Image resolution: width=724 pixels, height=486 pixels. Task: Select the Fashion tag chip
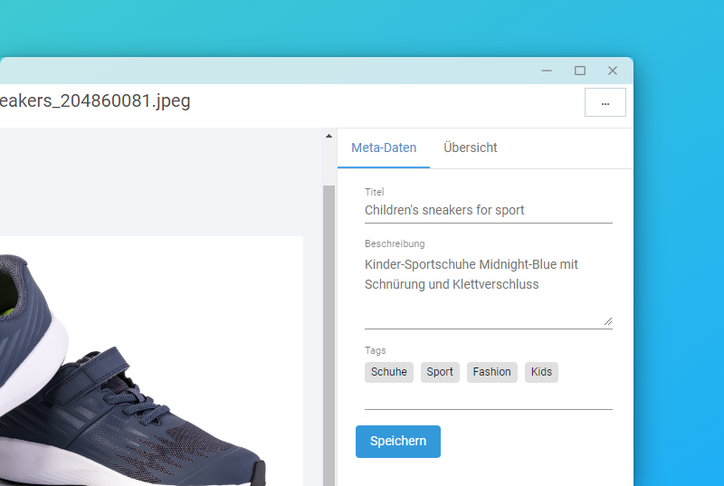491,372
